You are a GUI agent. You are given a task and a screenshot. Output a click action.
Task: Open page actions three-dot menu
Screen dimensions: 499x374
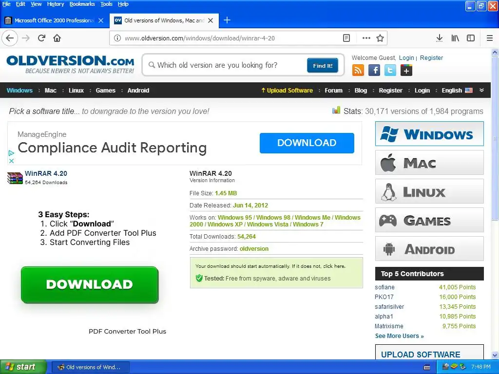pyautogui.click(x=366, y=38)
